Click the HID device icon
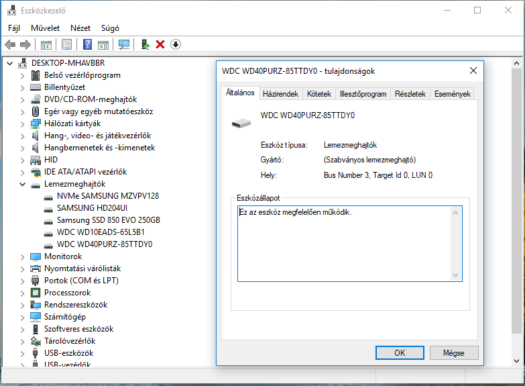The image size is (525, 386). tap(36, 160)
